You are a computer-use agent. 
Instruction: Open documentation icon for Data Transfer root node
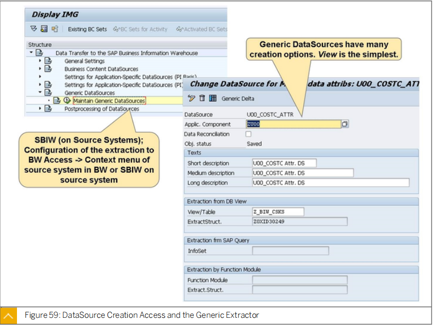pos(40,52)
